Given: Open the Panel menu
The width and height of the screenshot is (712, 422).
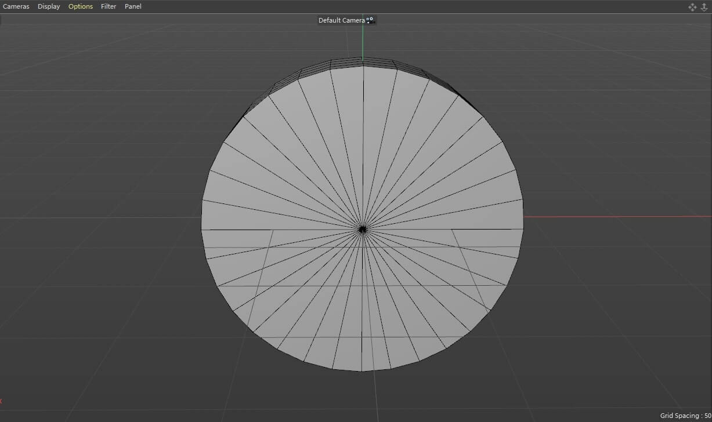Looking at the screenshot, I should pos(133,6).
